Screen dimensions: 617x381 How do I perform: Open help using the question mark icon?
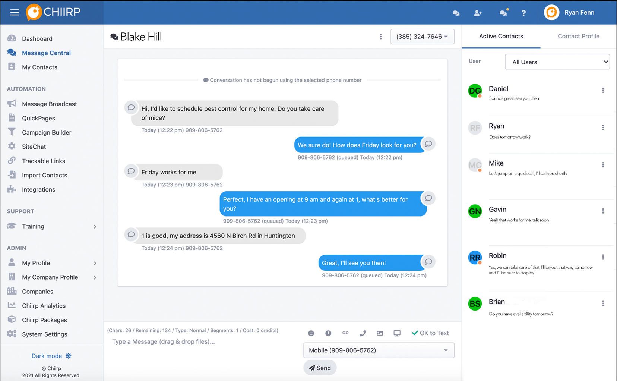[523, 13]
